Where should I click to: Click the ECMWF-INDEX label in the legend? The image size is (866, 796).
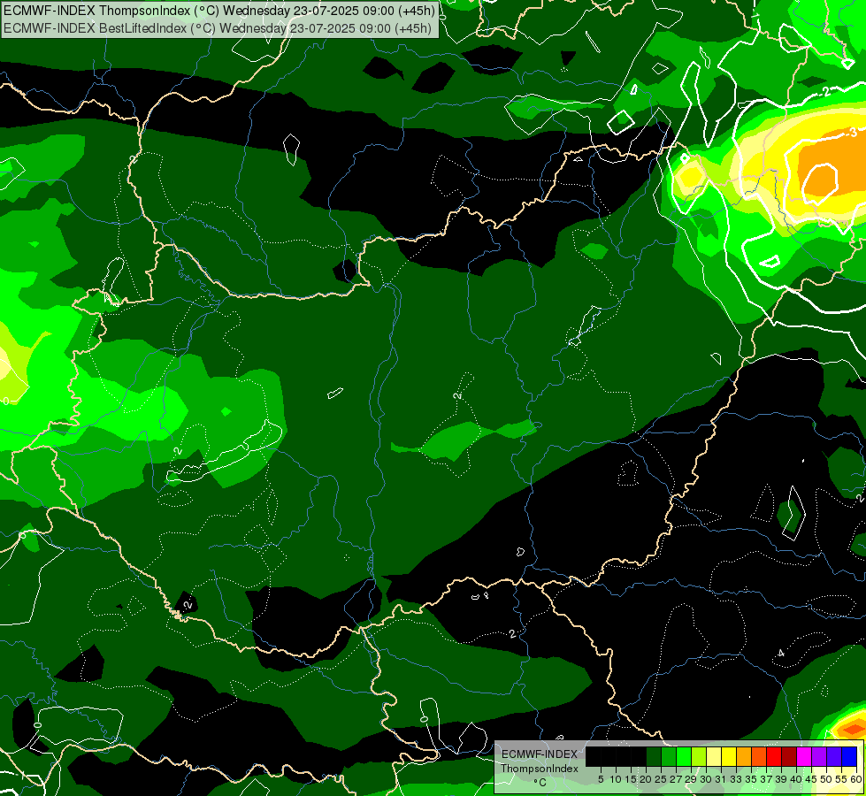tap(540, 754)
